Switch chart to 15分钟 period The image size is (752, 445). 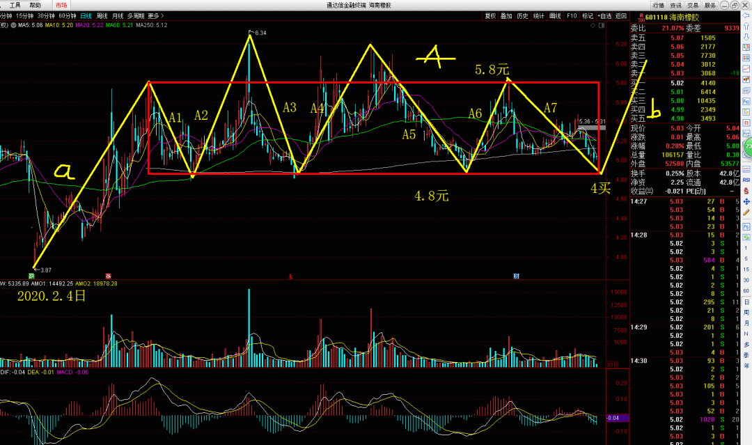[x=24, y=16]
